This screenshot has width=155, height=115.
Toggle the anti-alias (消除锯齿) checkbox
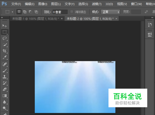pos(72,12)
